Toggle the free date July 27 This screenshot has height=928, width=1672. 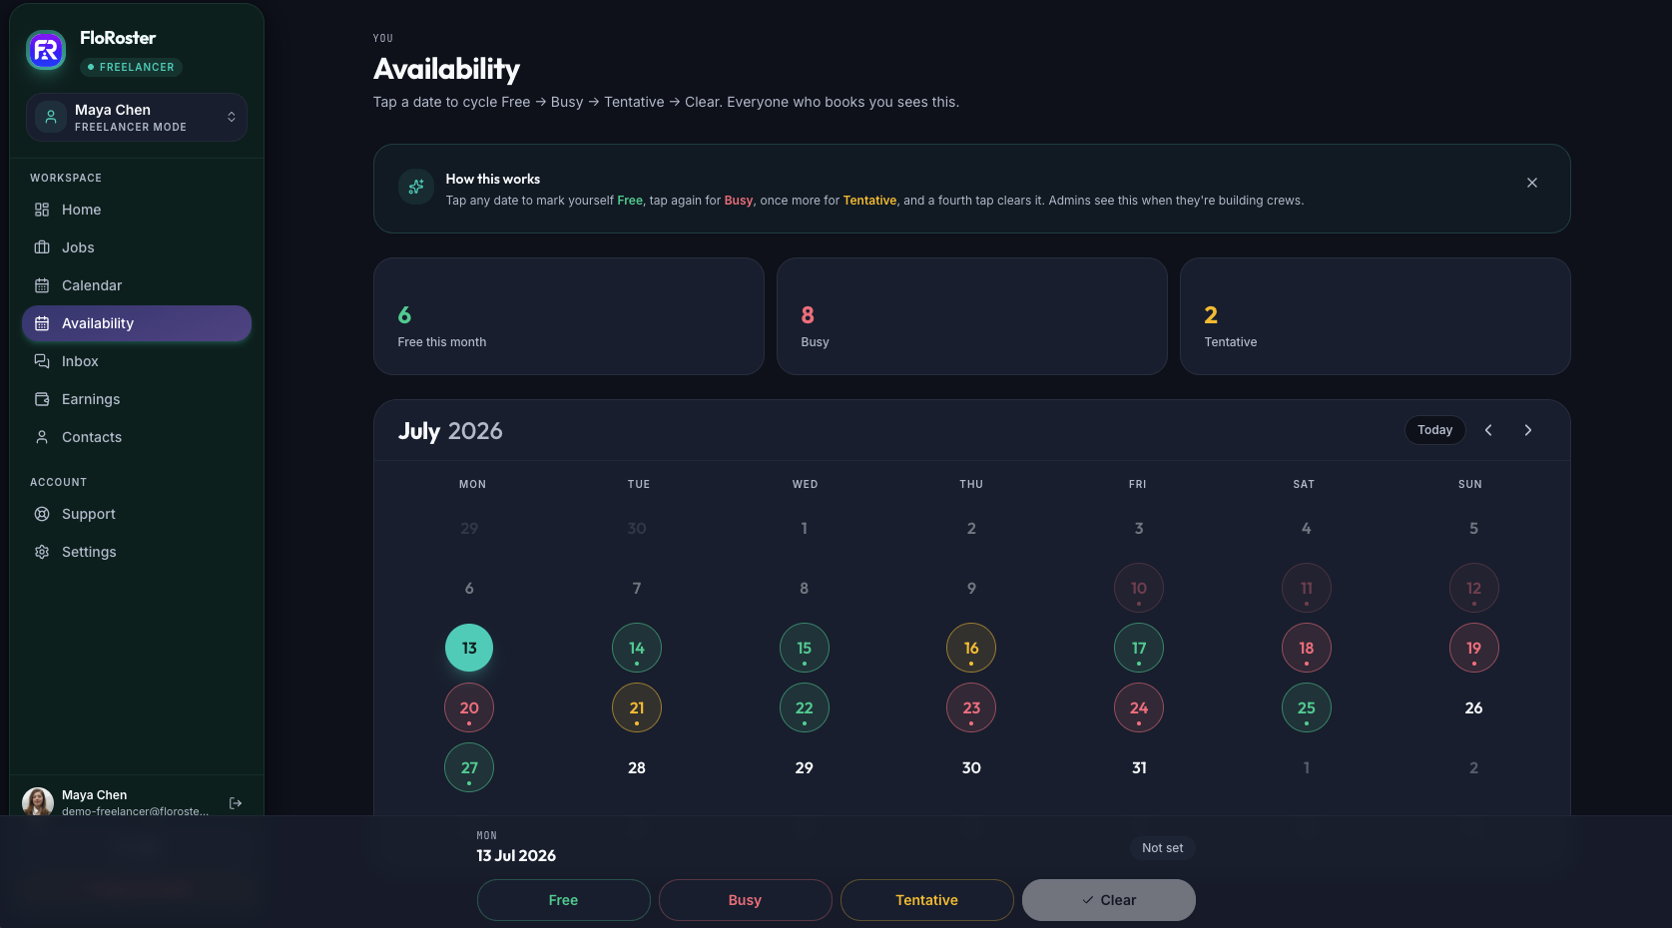tap(469, 767)
